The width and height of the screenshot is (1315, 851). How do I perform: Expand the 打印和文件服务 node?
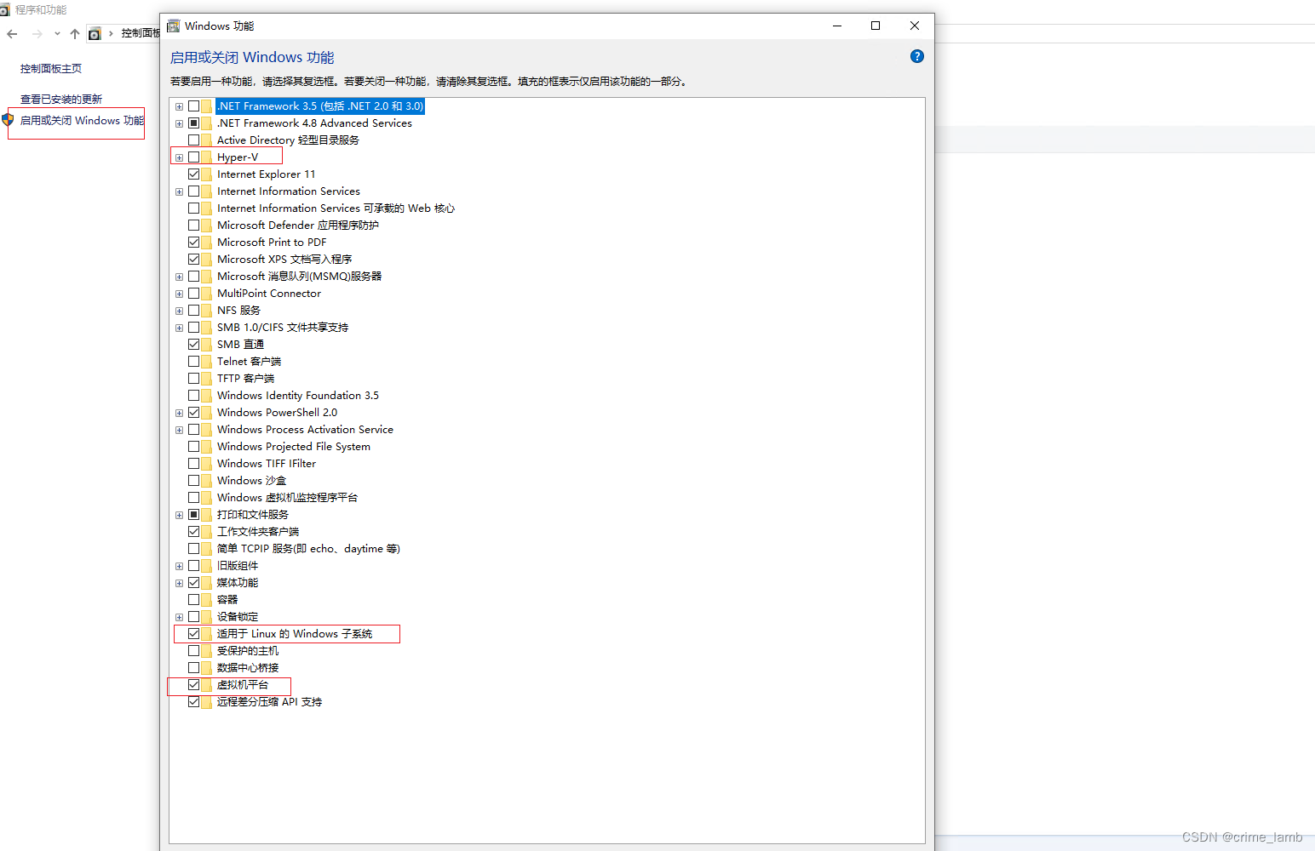tap(179, 515)
